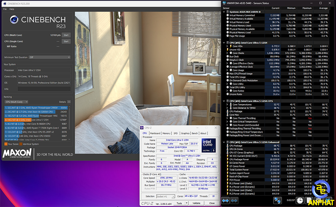This screenshot has width=336, height=207.
Task: Click the Validate button in CPU-Z
Action: pos(196,203)
